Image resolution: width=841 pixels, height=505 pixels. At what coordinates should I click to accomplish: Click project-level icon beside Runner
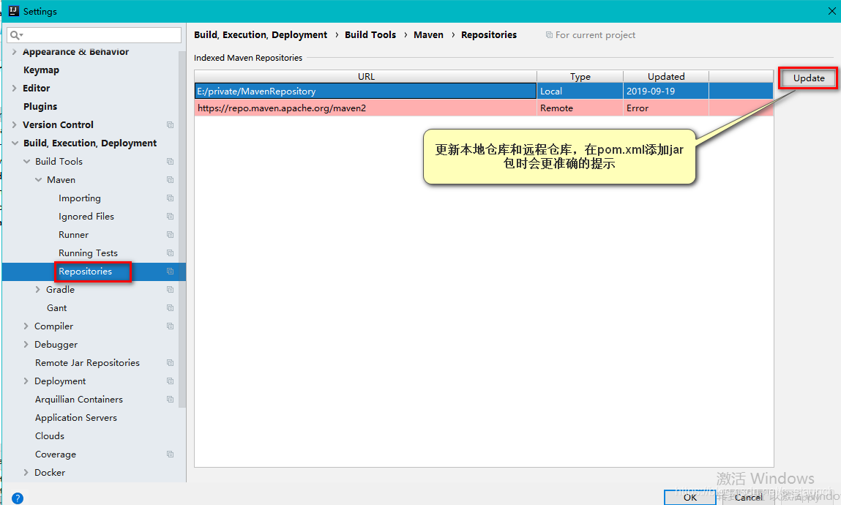170,235
